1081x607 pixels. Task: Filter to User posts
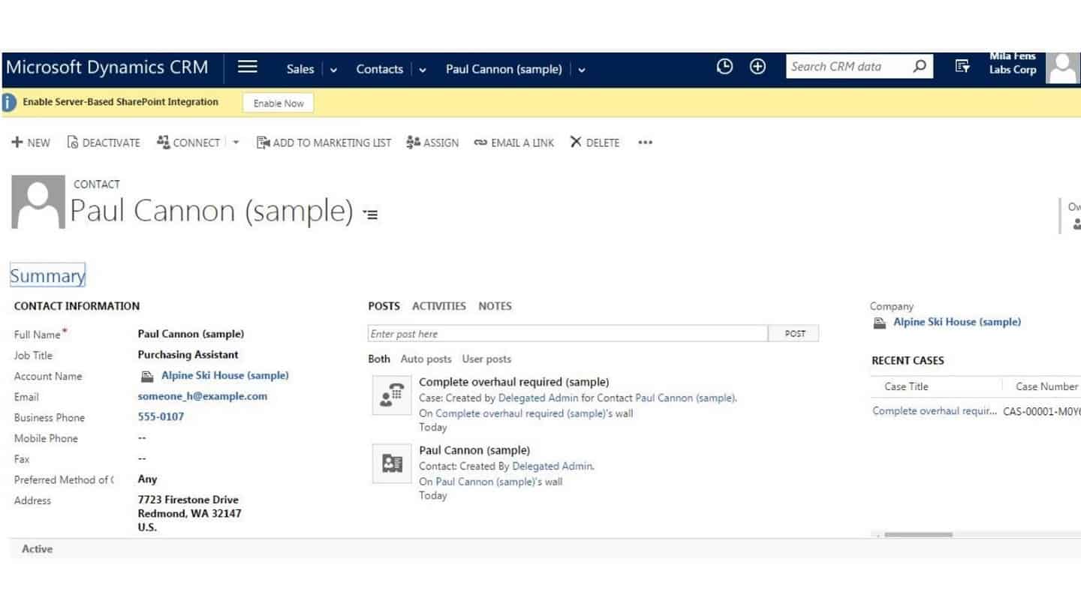[x=486, y=359]
